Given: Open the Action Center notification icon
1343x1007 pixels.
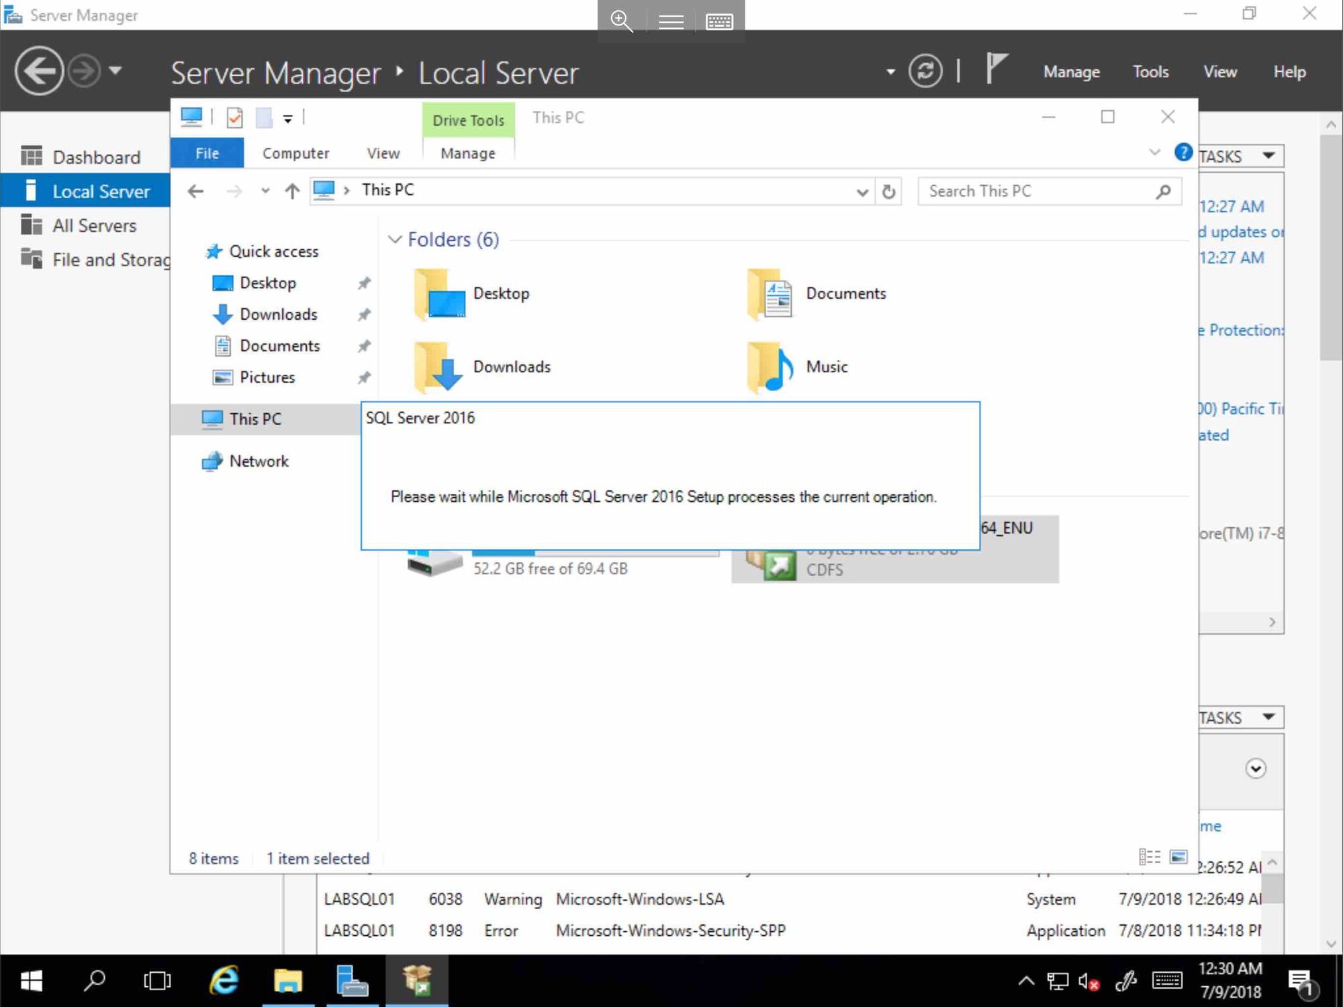Looking at the screenshot, I should [x=1303, y=983].
